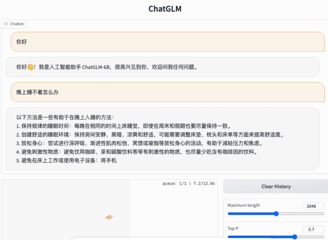Click the line "4. 避免刺激性物质"

click(x=137, y=152)
